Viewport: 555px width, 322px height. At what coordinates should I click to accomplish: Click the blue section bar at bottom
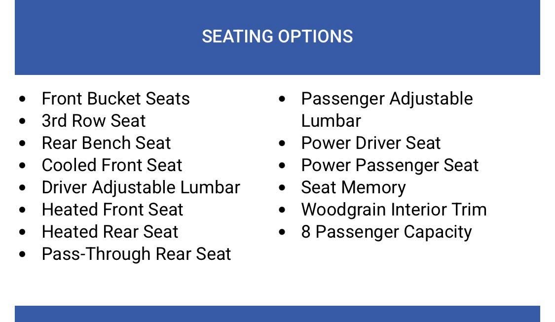point(277,314)
